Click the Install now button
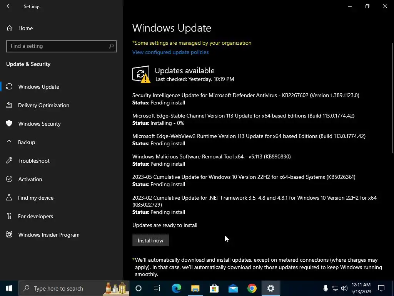Image resolution: width=394 pixels, height=296 pixels. click(x=150, y=240)
